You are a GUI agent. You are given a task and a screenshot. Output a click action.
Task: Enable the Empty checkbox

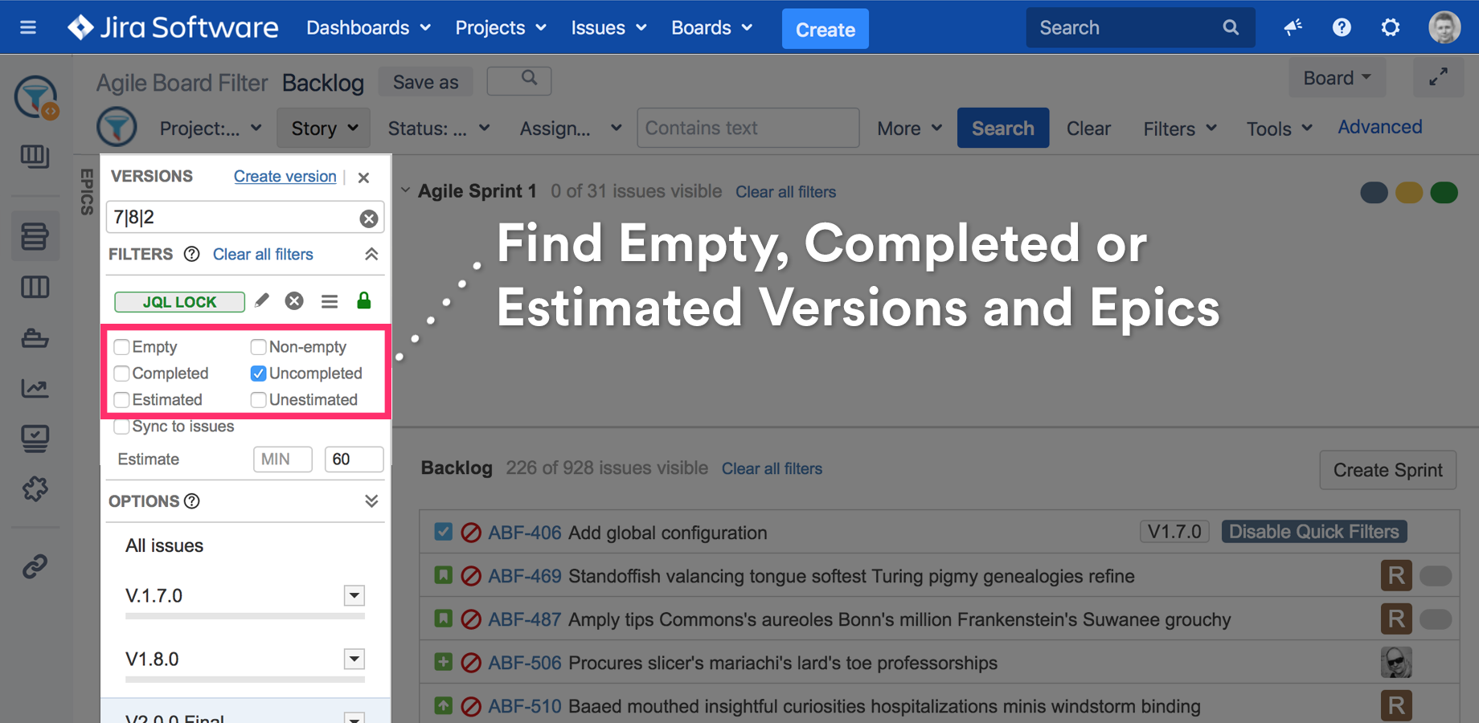point(122,347)
